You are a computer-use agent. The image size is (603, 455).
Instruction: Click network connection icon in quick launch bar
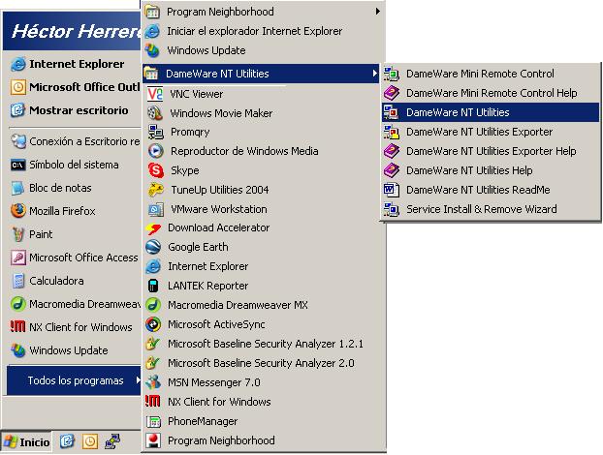[x=112, y=441]
